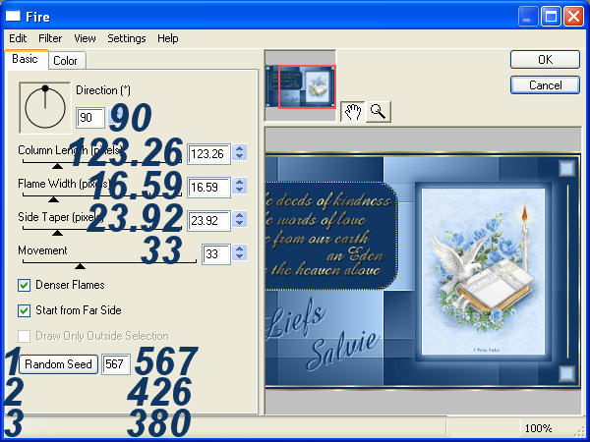590x442 pixels.
Task: Click the Column Length slider handle
Action: click(57, 166)
